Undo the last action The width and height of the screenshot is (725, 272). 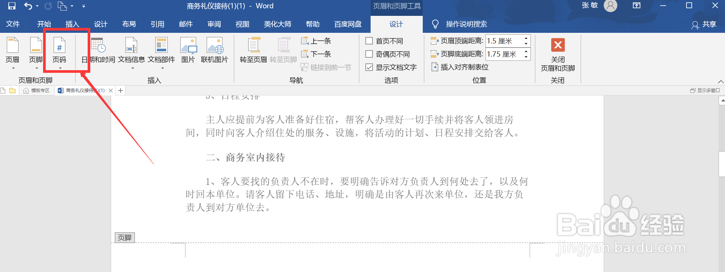point(28,6)
